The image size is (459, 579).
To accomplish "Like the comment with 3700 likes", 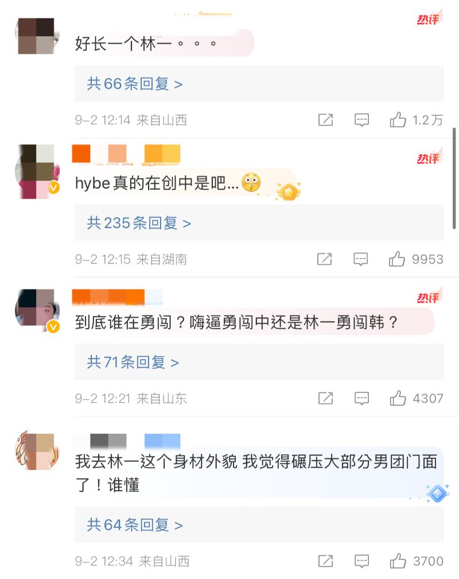I will pyautogui.click(x=398, y=561).
